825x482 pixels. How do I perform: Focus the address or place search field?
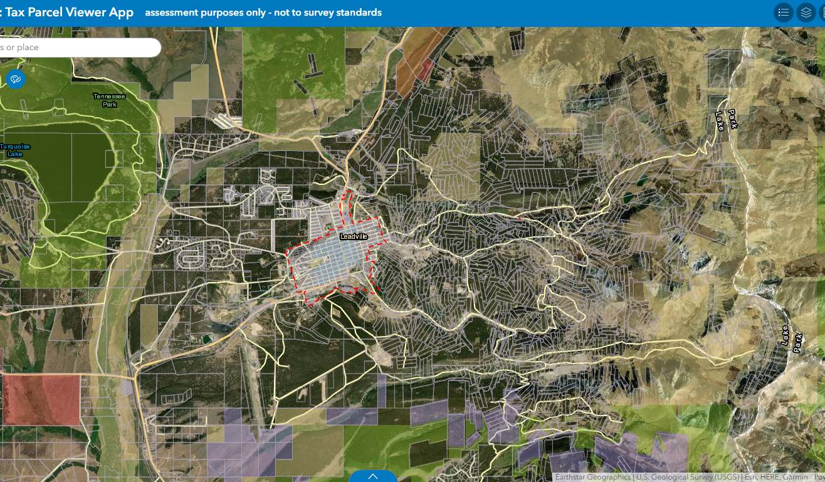[80, 48]
